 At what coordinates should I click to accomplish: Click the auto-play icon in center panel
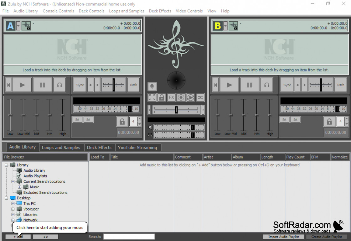click(x=190, y=97)
